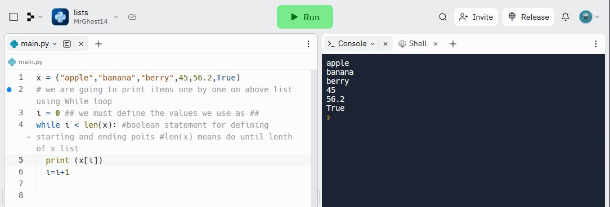Place cursor on the i = 0 line
This screenshot has width=610, height=207.
click(148, 113)
